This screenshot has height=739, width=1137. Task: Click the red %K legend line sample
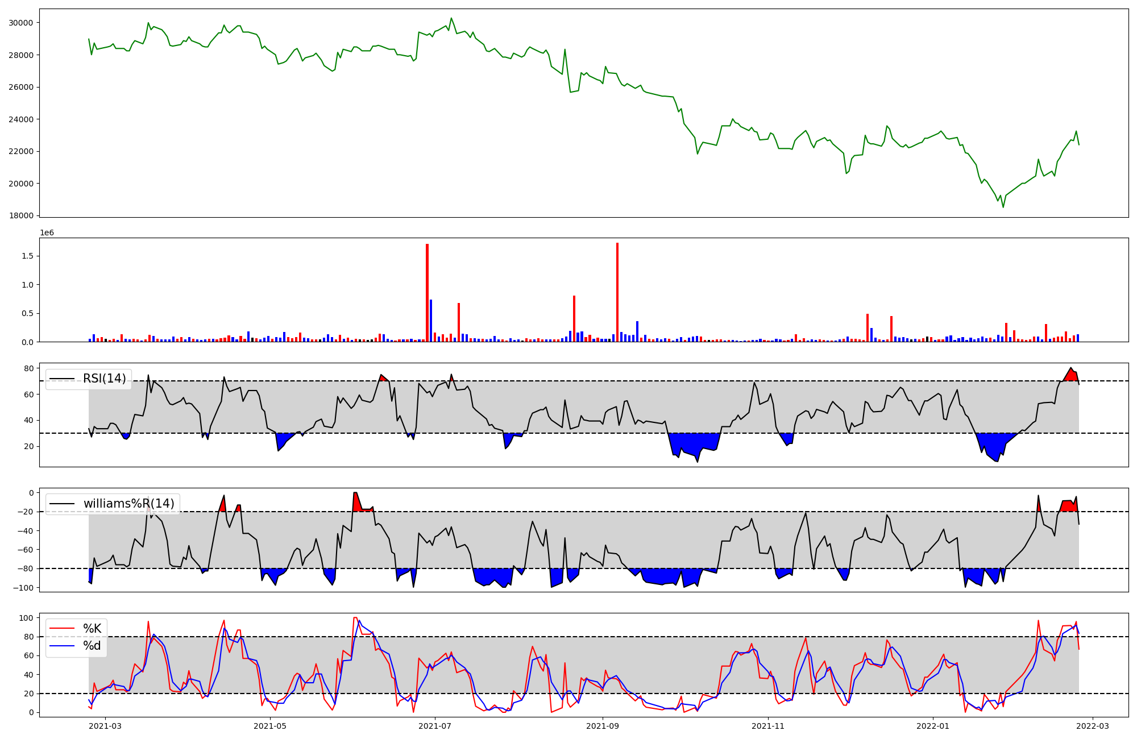point(62,628)
